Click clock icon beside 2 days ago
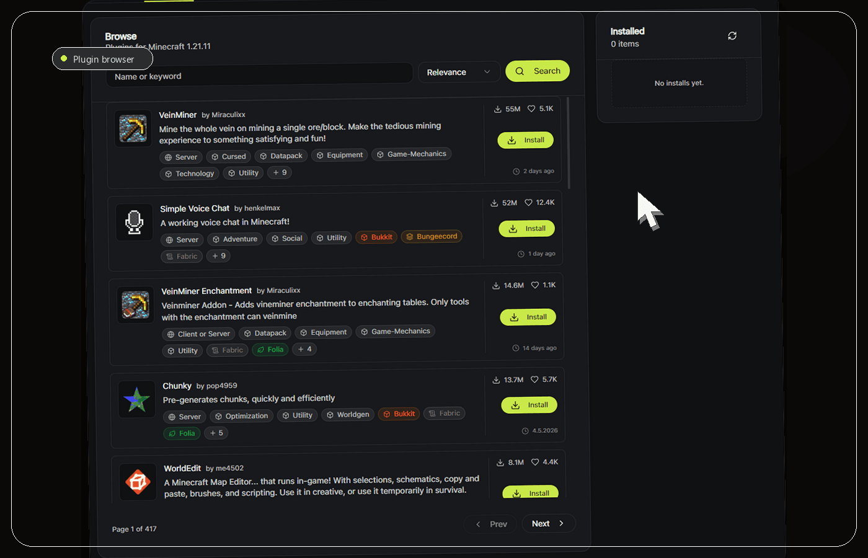This screenshot has height=558, width=868. point(516,171)
